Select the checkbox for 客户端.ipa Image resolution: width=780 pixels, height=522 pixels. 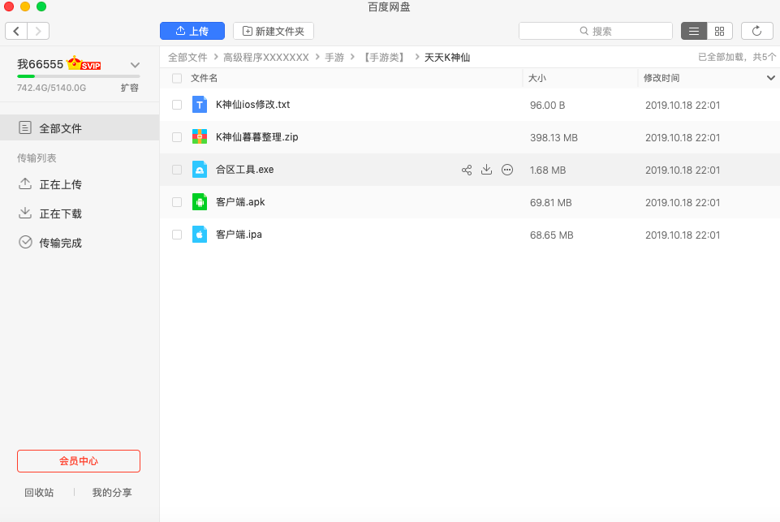[x=177, y=235]
